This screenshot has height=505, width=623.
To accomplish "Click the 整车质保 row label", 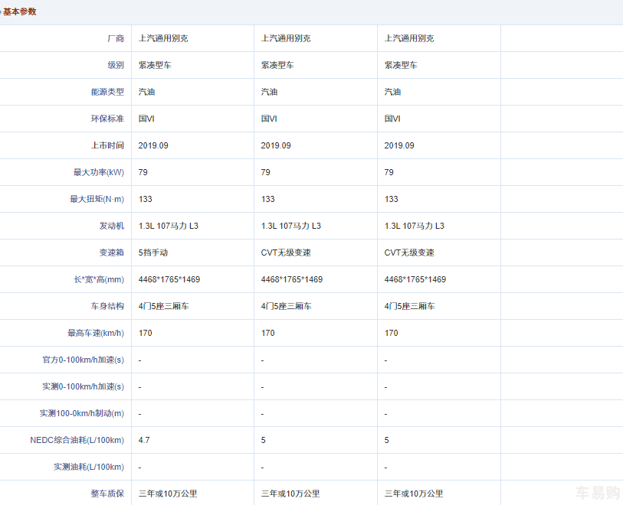I will [x=107, y=494].
